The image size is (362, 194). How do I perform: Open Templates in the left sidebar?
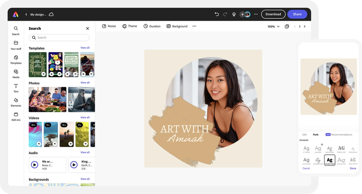tap(16, 59)
